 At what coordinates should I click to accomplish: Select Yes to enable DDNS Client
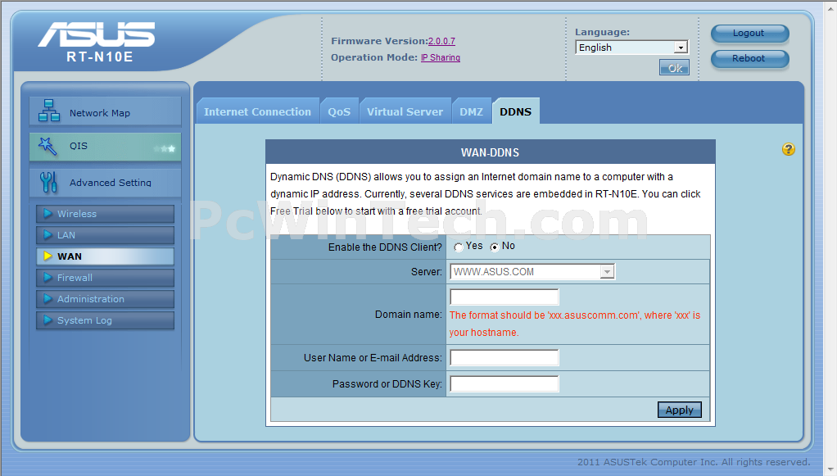point(459,247)
